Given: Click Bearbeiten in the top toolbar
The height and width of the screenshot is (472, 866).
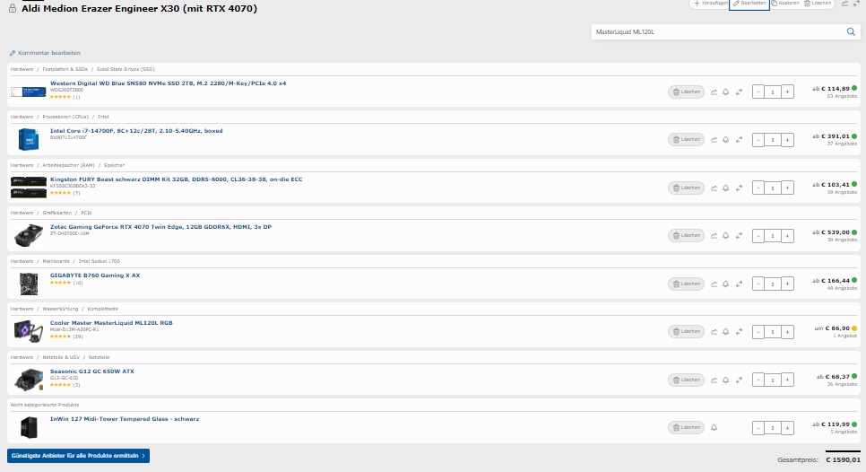Looking at the screenshot, I should coord(749,4).
